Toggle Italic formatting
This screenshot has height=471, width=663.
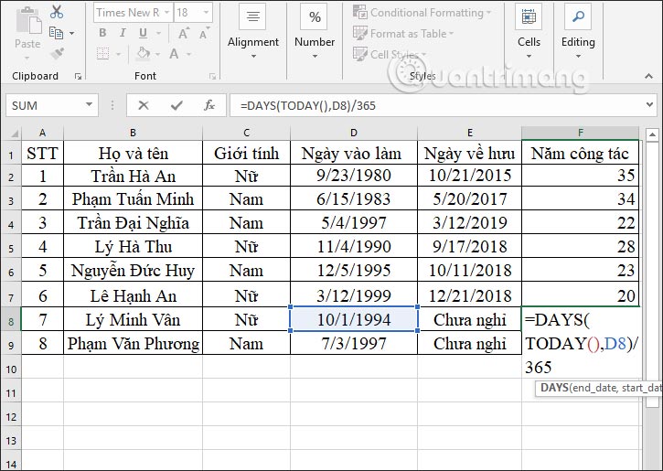coord(123,33)
